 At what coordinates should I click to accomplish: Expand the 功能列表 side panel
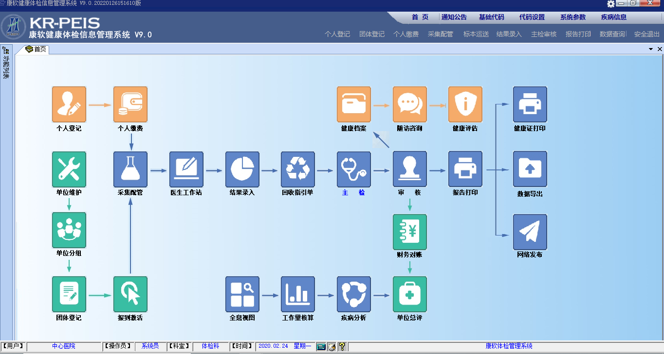[6, 63]
